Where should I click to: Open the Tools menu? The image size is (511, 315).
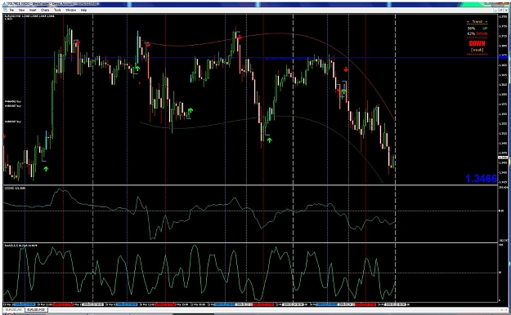(58, 10)
